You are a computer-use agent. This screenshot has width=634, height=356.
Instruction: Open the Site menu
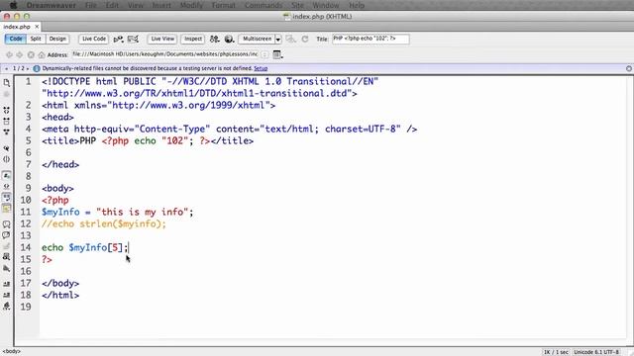(x=297, y=5)
